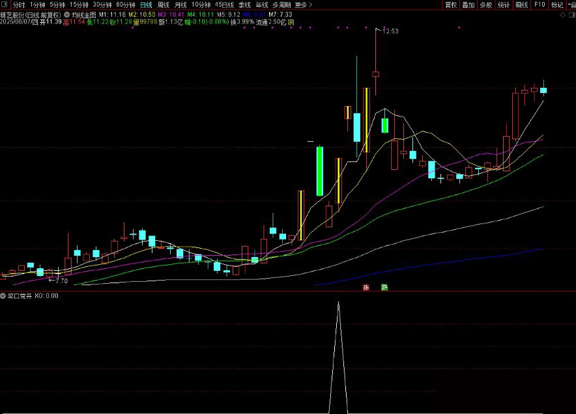Open the 画线 drawing tools
The image size is (576, 414).
coord(521,5)
